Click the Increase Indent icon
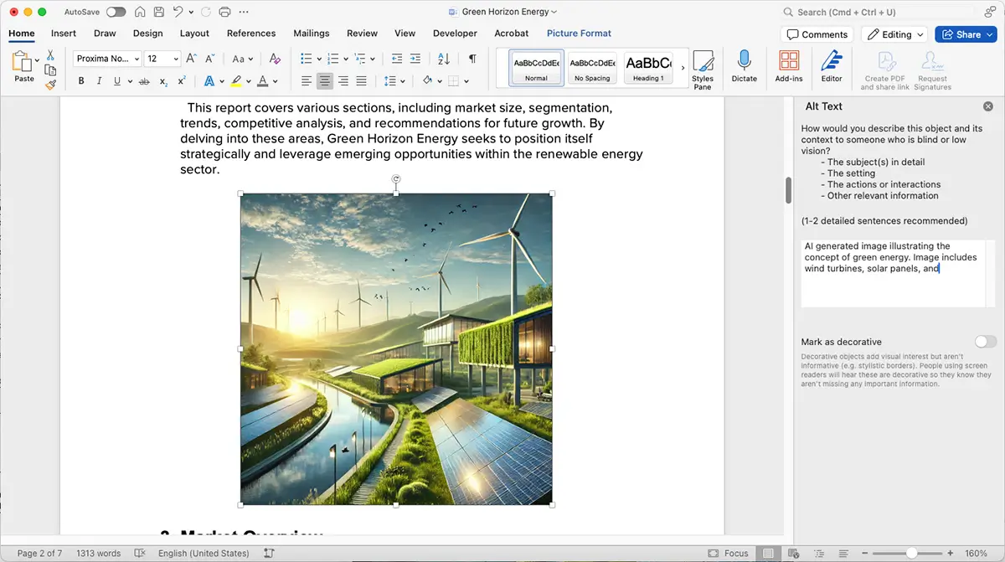Screen dimensions: 1005x562 (x=415, y=59)
